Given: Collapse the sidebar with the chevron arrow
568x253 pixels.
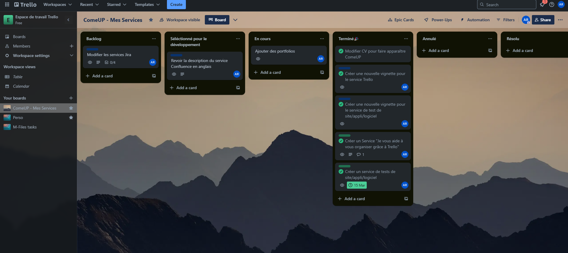Looking at the screenshot, I should coord(68,20).
